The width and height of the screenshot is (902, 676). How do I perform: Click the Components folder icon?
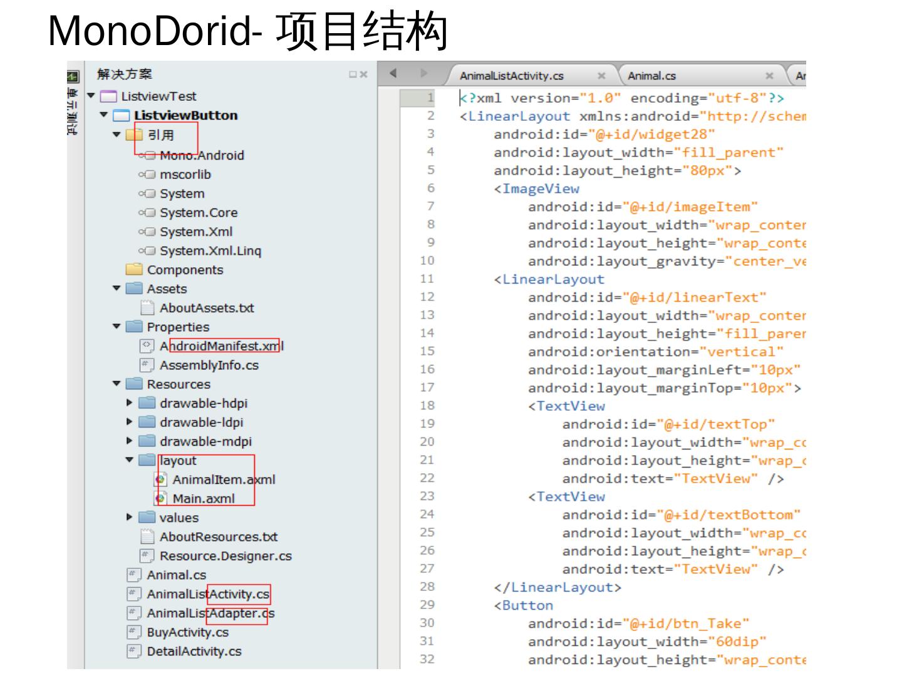[134, 270]
